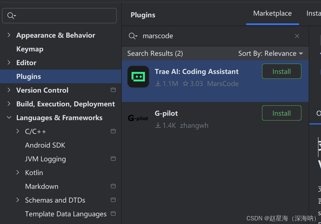This screenshot has height=224, width=321.
Task: Install the Trae AI Coding Assistant plugin
Action: pyautogui.click(x=281, y=71)
